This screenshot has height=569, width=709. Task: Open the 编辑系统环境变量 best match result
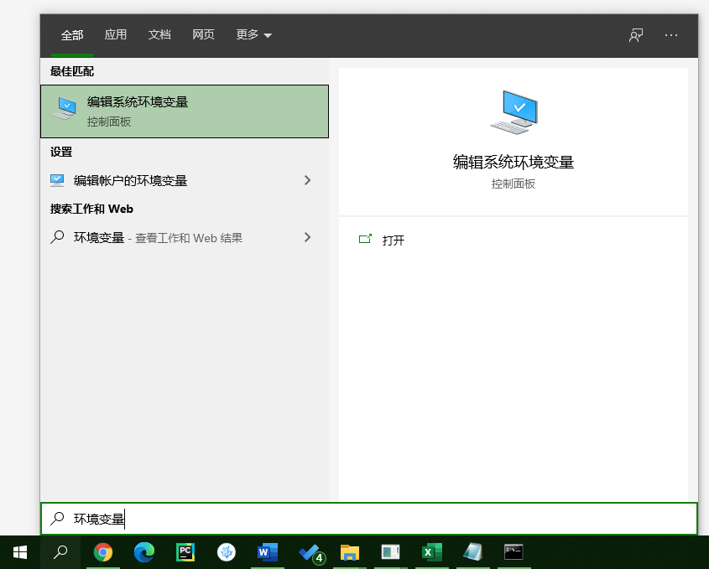(x=185, y=111)
